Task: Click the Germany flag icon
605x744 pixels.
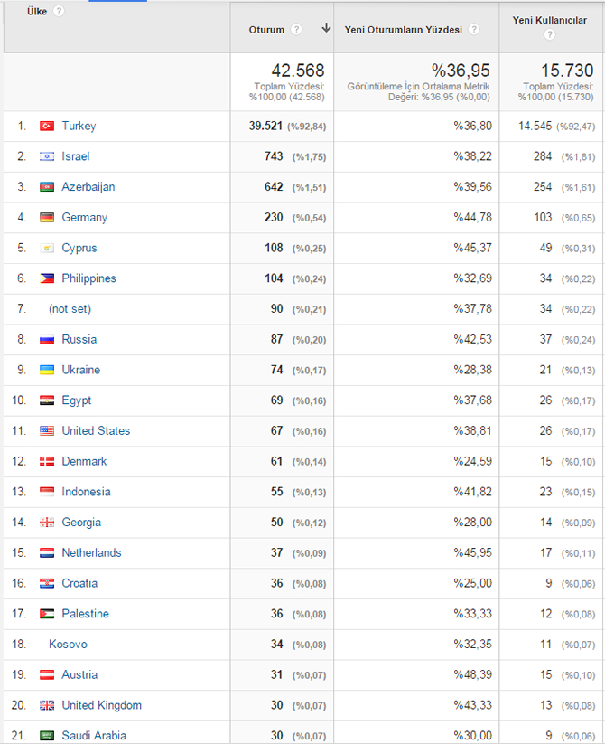Action: click(47, 218)
